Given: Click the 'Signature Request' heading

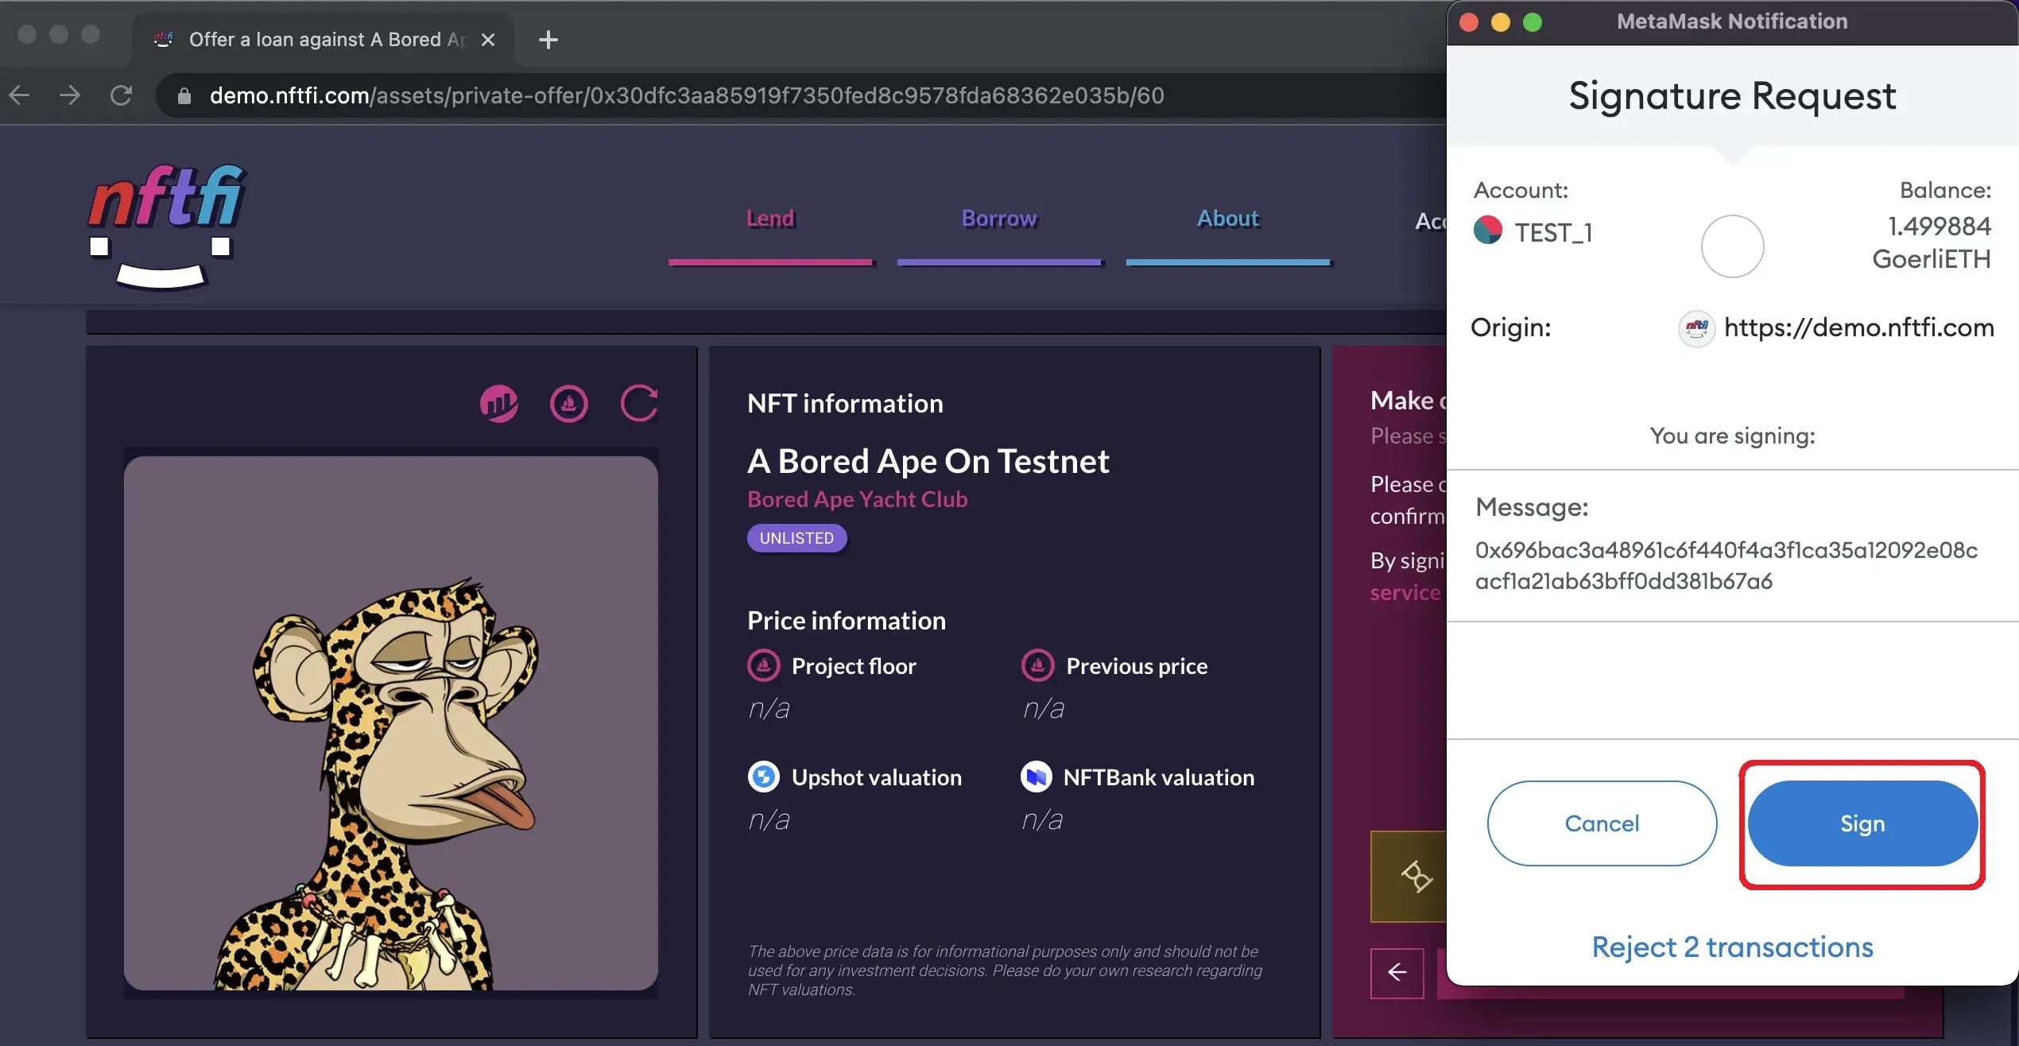Looking at the screenshot, I should pos(1732,95).
